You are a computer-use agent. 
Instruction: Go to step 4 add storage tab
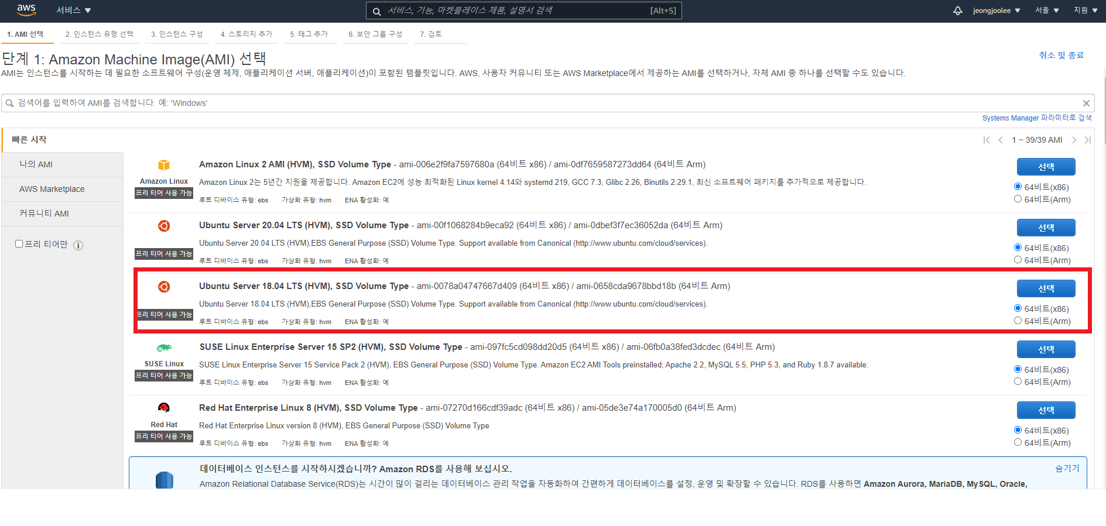click(x=246, y=35)
